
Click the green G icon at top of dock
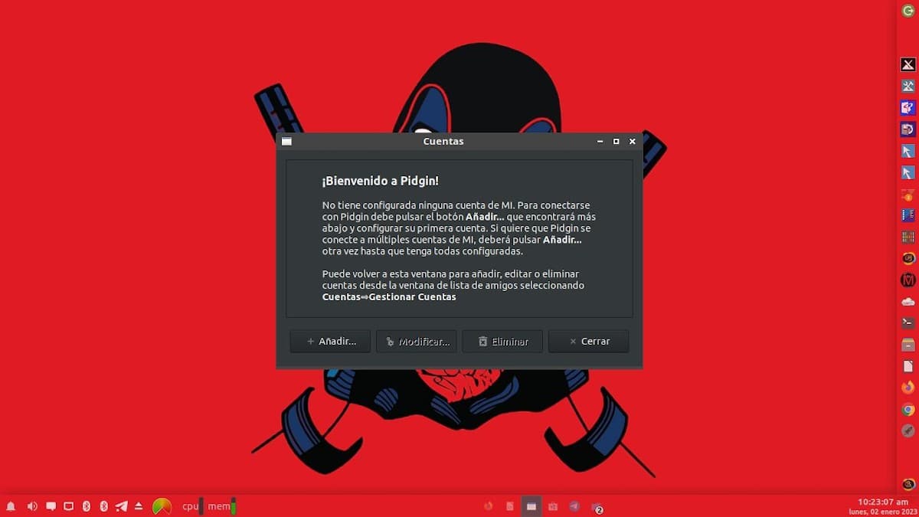[908, 11]
